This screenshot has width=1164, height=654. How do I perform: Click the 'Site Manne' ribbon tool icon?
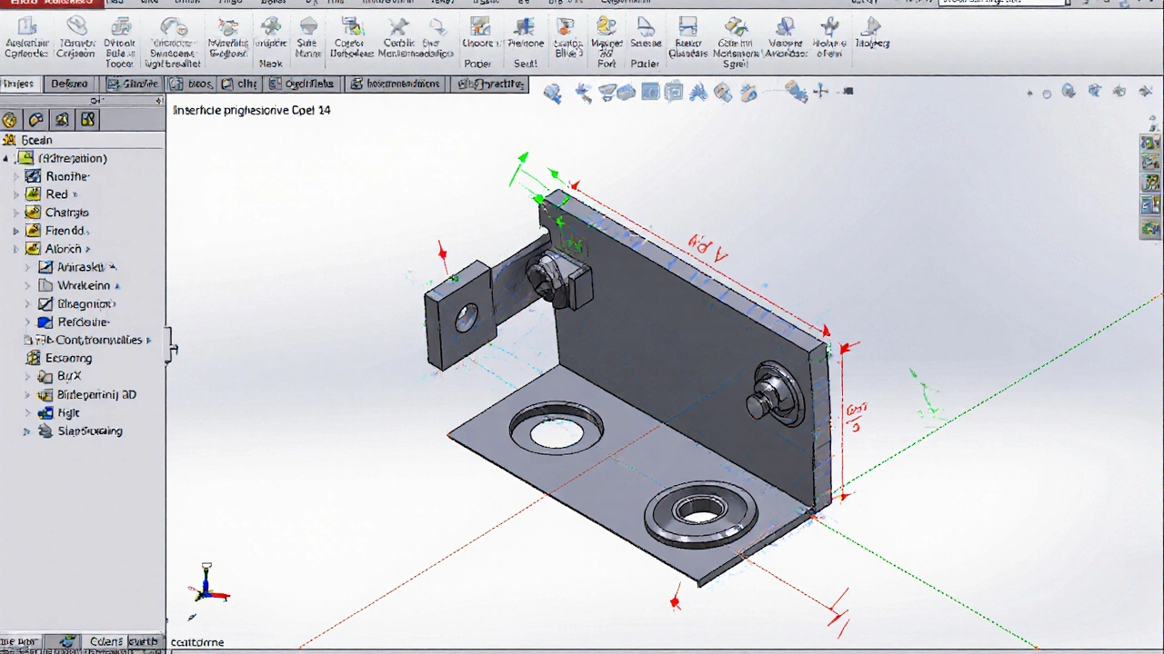tap(308, 27)
